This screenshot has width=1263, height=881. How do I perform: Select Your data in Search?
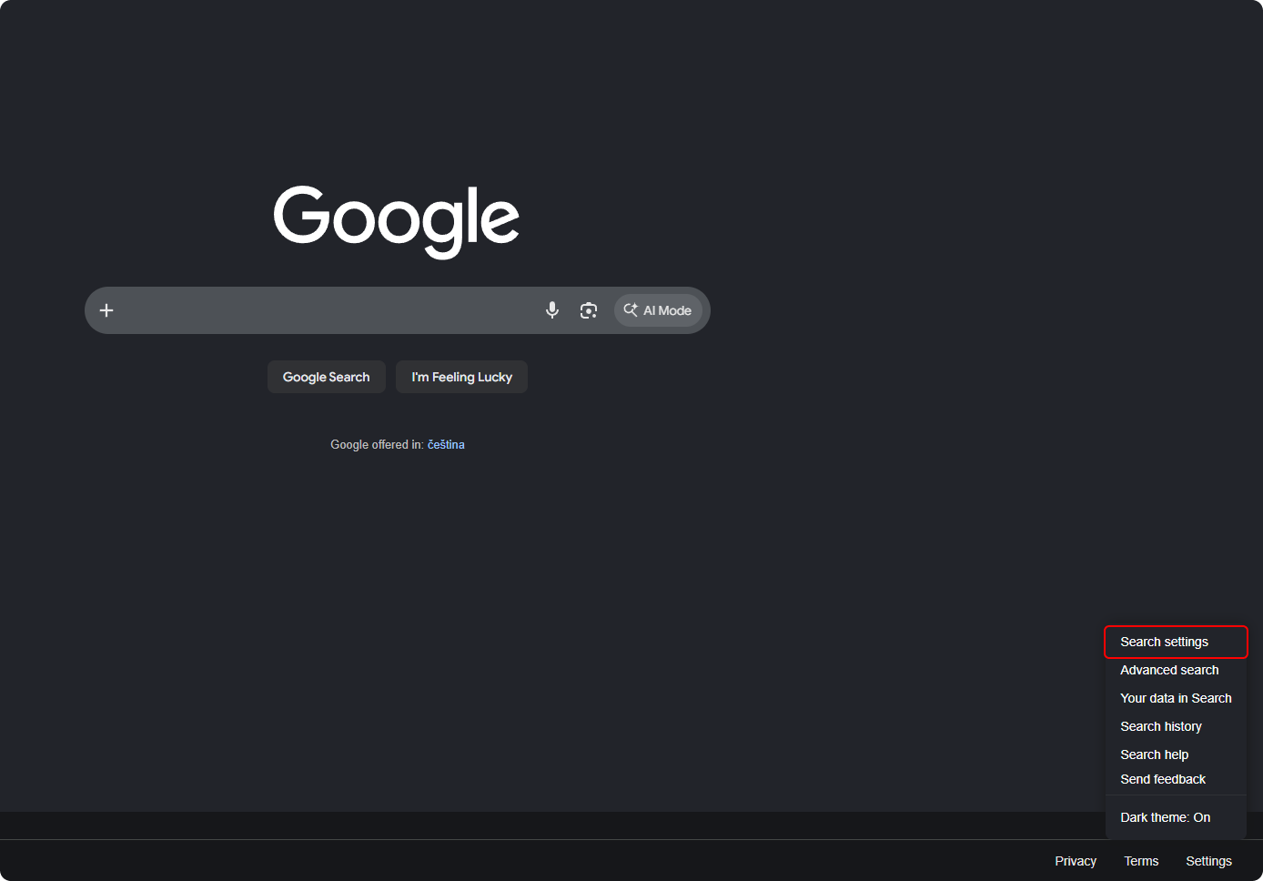(1176, 698)
